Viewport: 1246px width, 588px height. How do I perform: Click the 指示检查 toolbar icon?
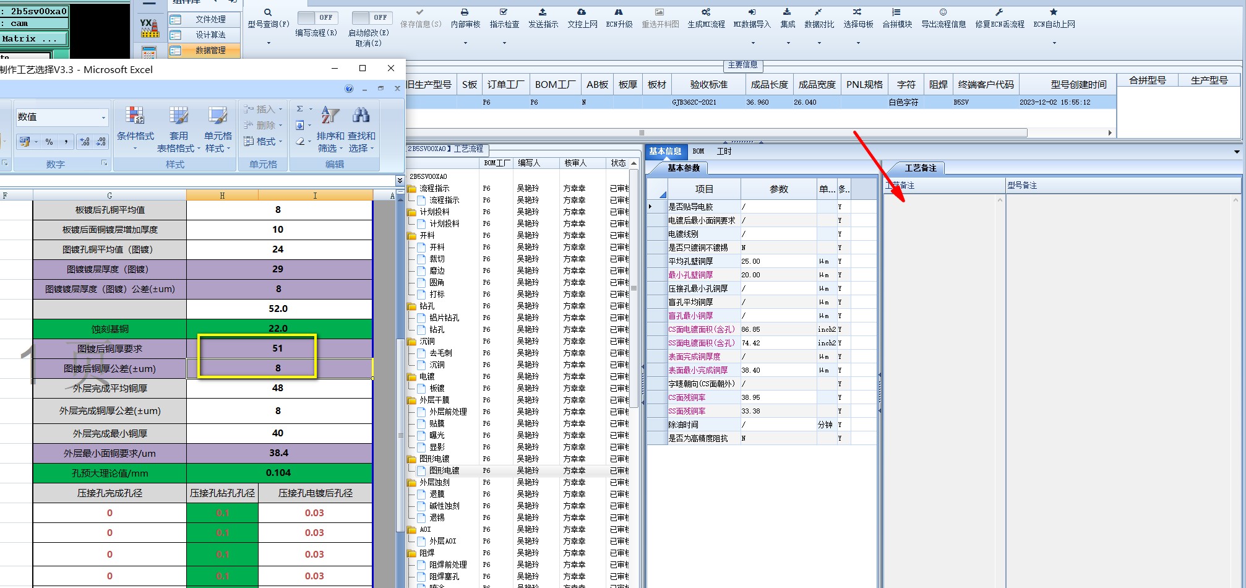coord(504,12)
